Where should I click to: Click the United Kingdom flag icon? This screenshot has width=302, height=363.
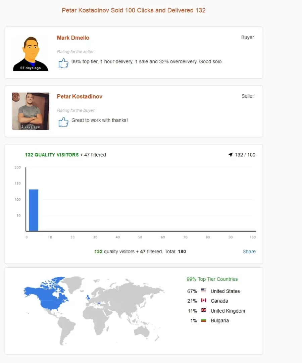click(x=204, y=310)
